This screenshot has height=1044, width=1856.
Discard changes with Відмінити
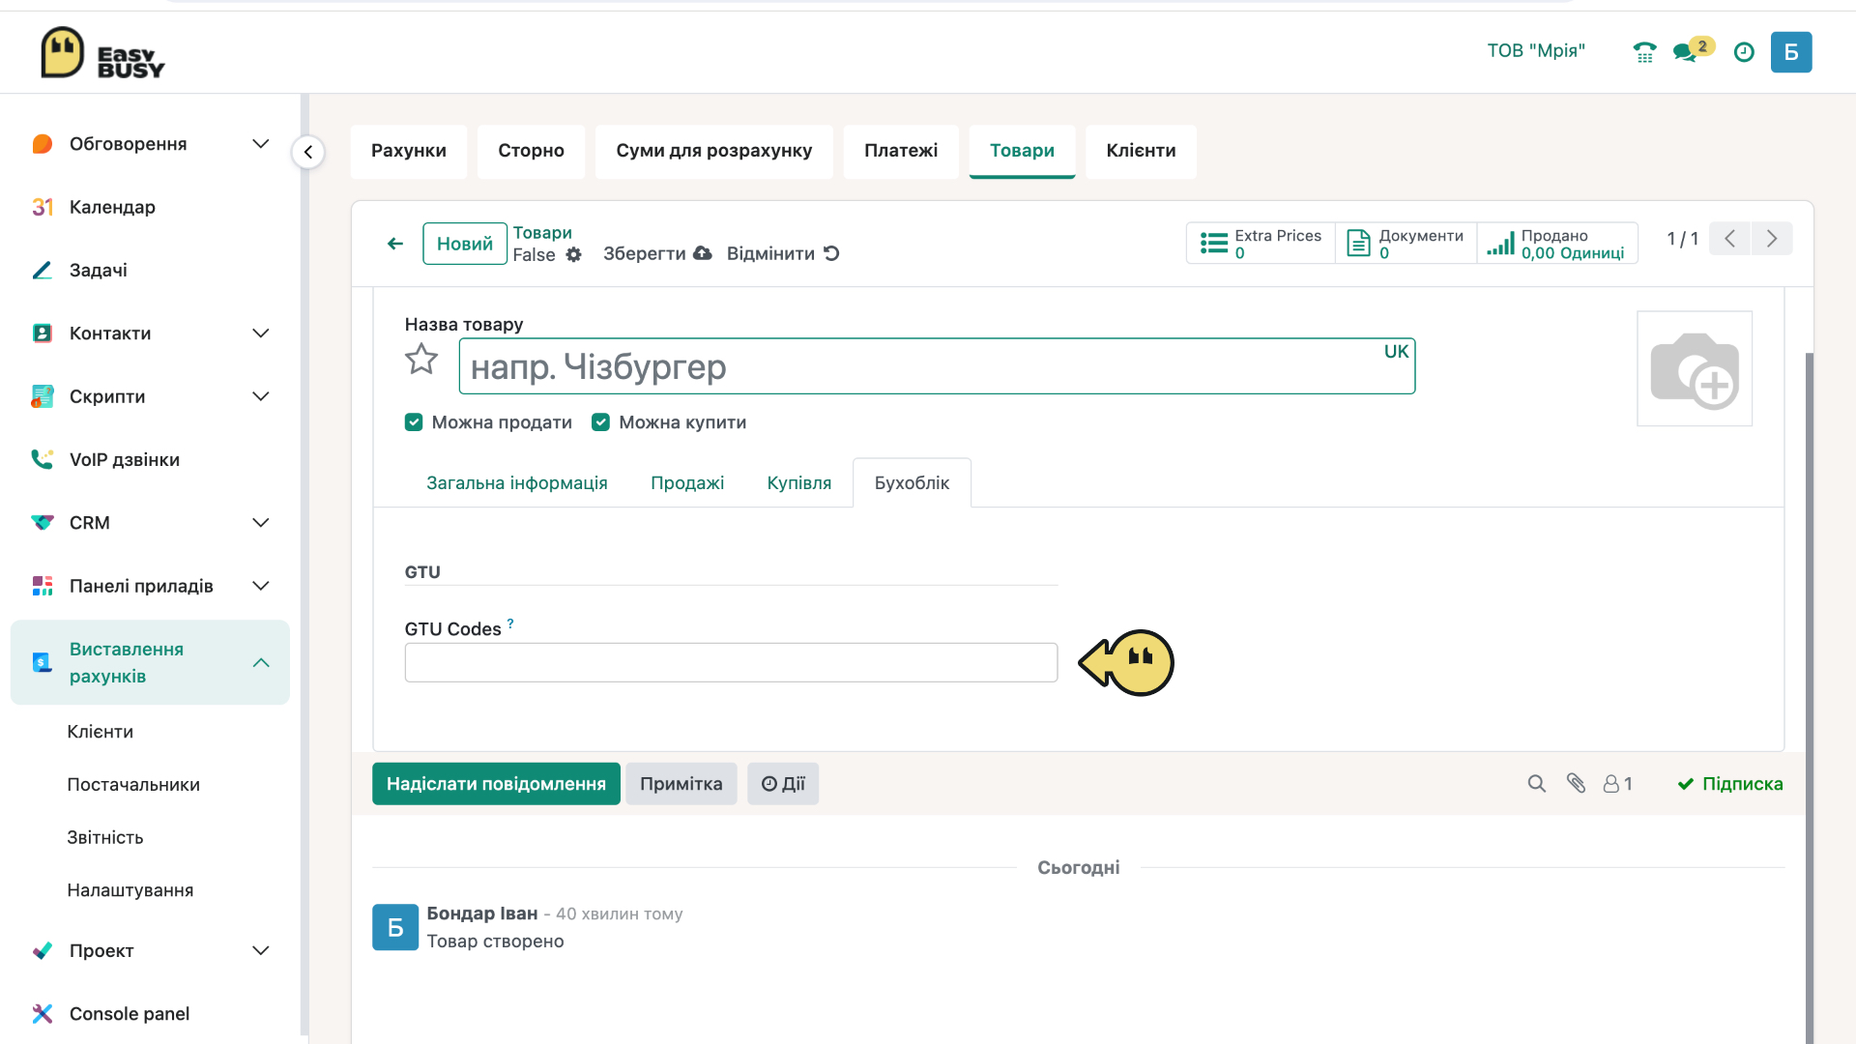coord(783,254)
